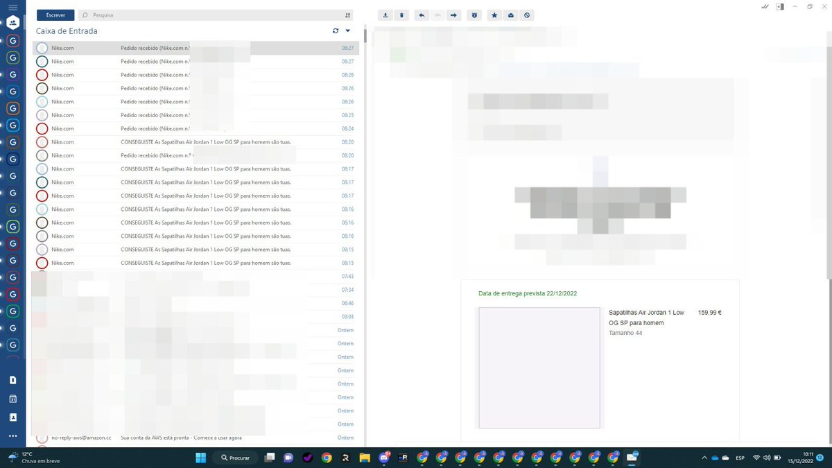Open more options ellipsis in sidebar
The height and width of the screenshot is (468, 832).
tap(12, 436)
